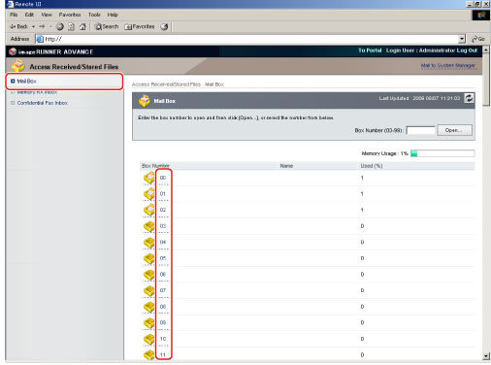Viewport: 491px width, 365px height.
Task: Open the Favorites menu
Action: (x=70, y=15)
